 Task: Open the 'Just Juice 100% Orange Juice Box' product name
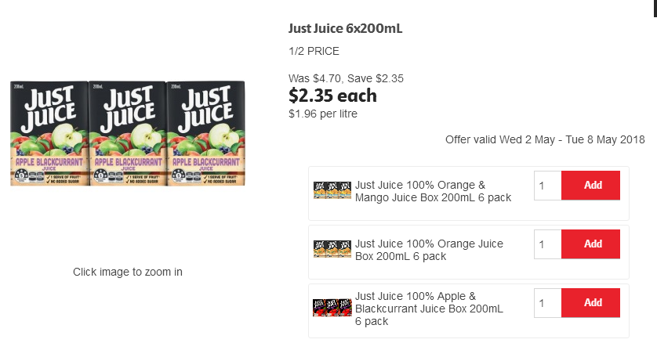429,250
